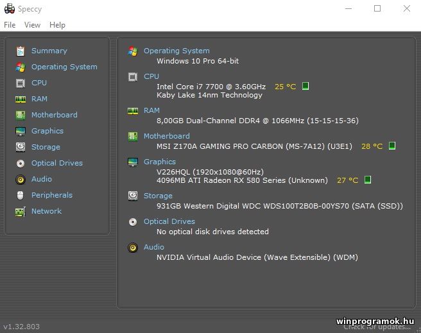Click the Network card icon in sidebar
The width and height of the screenshot is (421, 333).
(x=21, y=212)
